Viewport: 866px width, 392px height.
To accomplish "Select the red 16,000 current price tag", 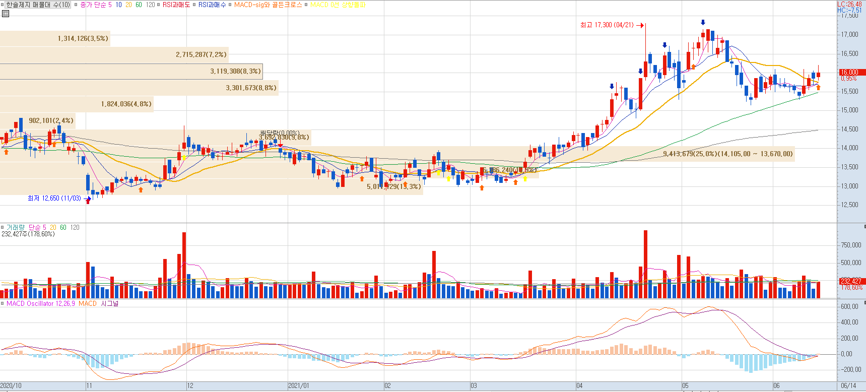I will point(851,72).
